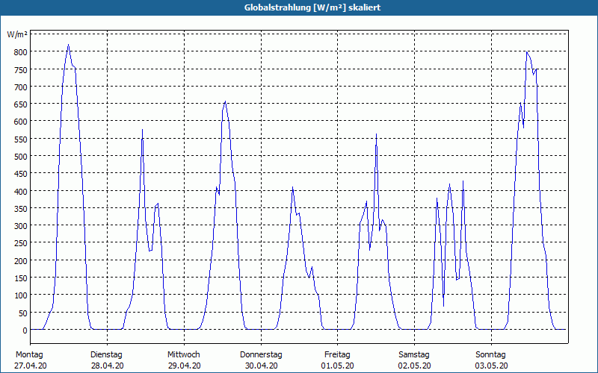Click the 100 y-axis value
The image size is (598, 373).
[21, 295]
